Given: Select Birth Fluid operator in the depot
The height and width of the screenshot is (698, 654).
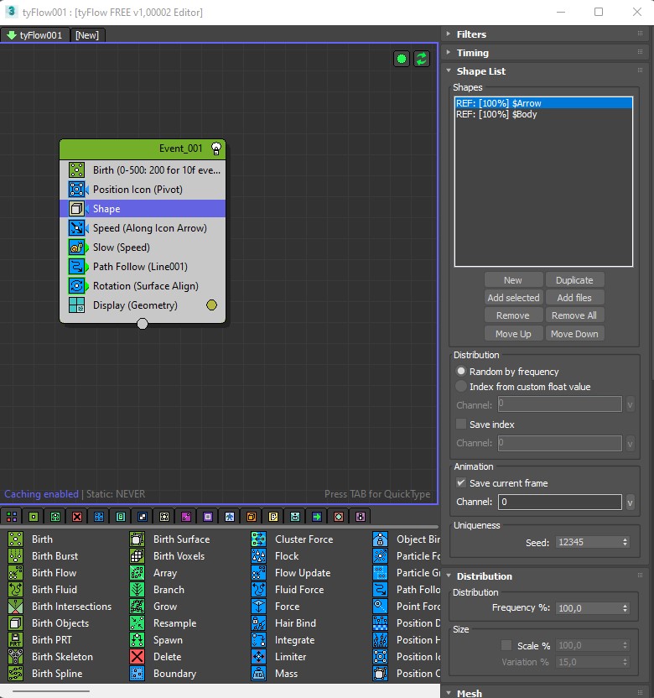Looking at the screenshot, I should click(x=43, y=590).
